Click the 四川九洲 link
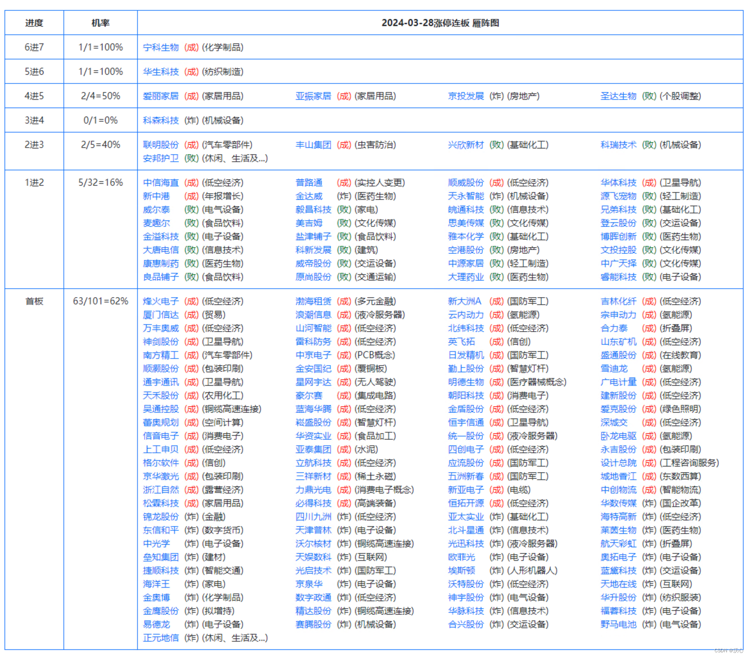This screenshot has width=750, height=657. (x=313, y=517)
